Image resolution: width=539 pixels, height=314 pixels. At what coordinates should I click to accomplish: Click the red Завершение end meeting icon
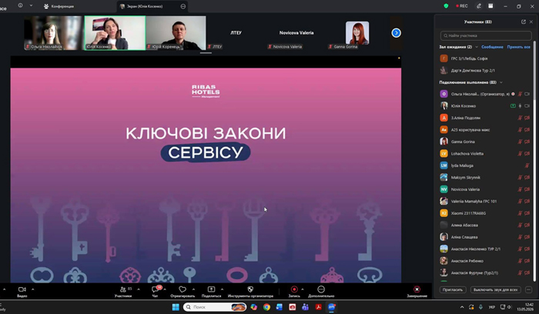(417, 289)
